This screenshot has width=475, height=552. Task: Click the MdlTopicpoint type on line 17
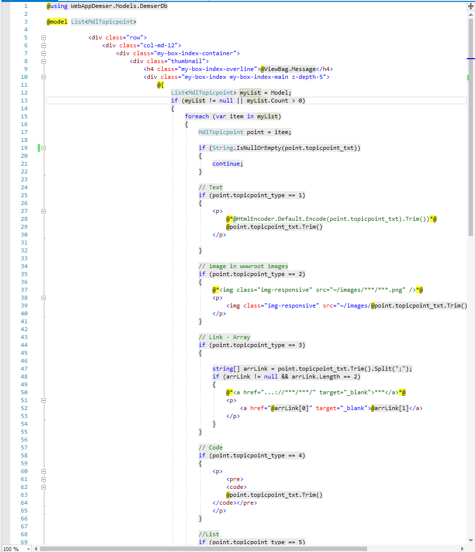point(221,132)
